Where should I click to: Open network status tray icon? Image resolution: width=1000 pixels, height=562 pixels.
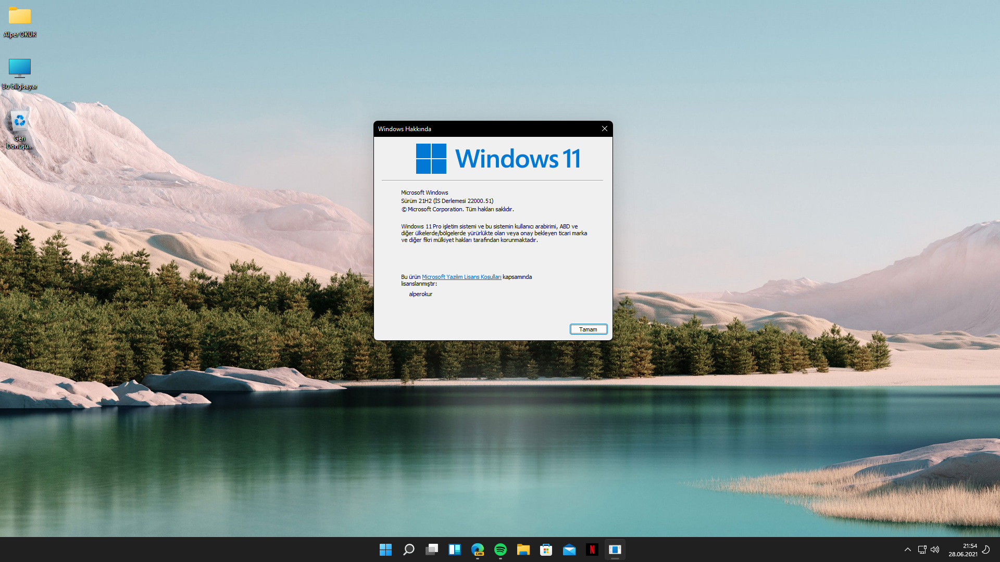click(x=922, y=550)
